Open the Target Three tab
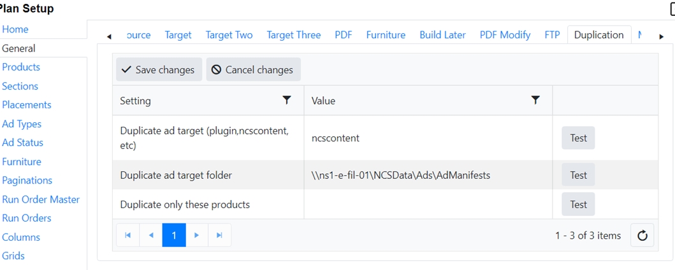The width and height of the screenshot is (675, 270). [x=293, y=35]
